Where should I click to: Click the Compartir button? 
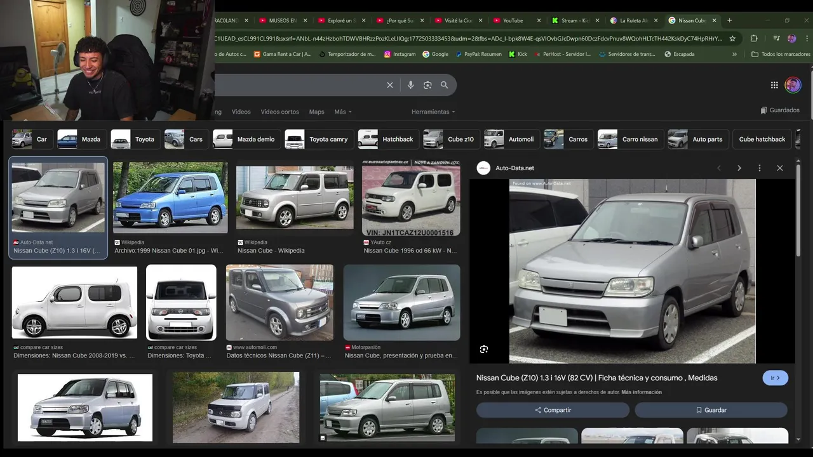pos(553,410)
